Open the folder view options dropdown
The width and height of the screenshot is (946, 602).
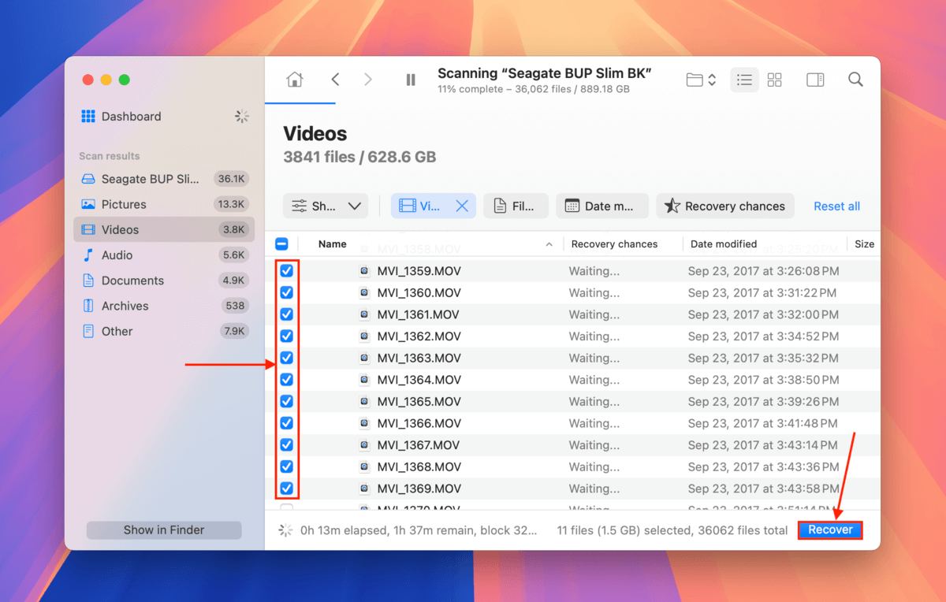701,80
